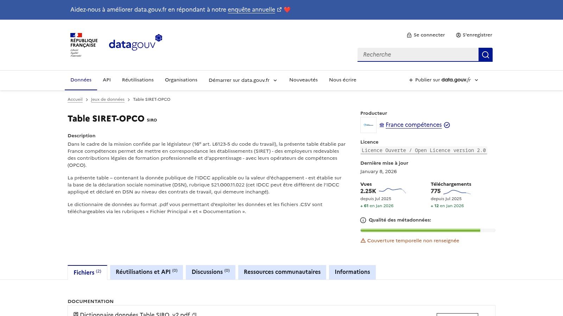
Task: Expand the Publier sur data.gouv.fr menu
Action: (443, 80)
